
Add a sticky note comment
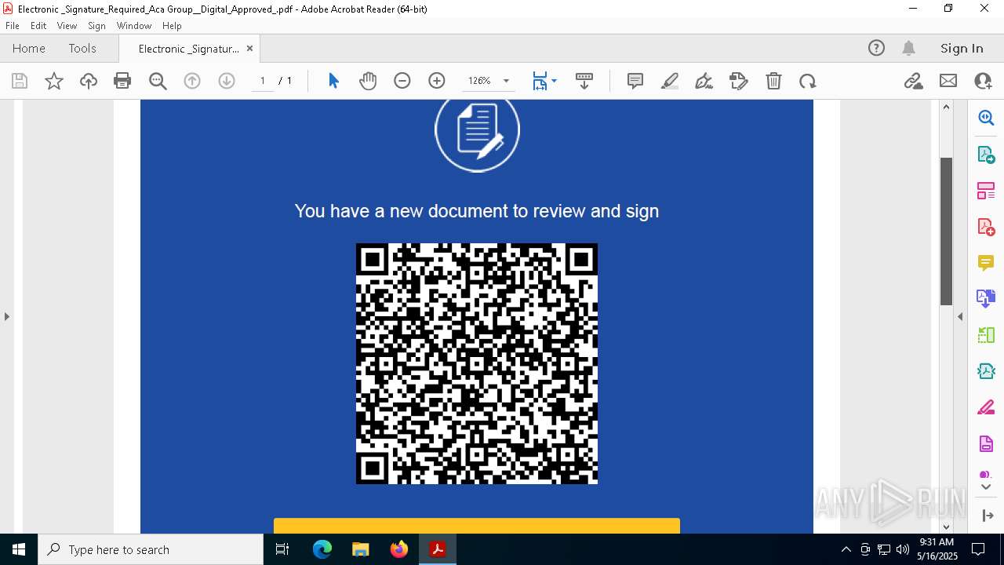coord(635,81)
